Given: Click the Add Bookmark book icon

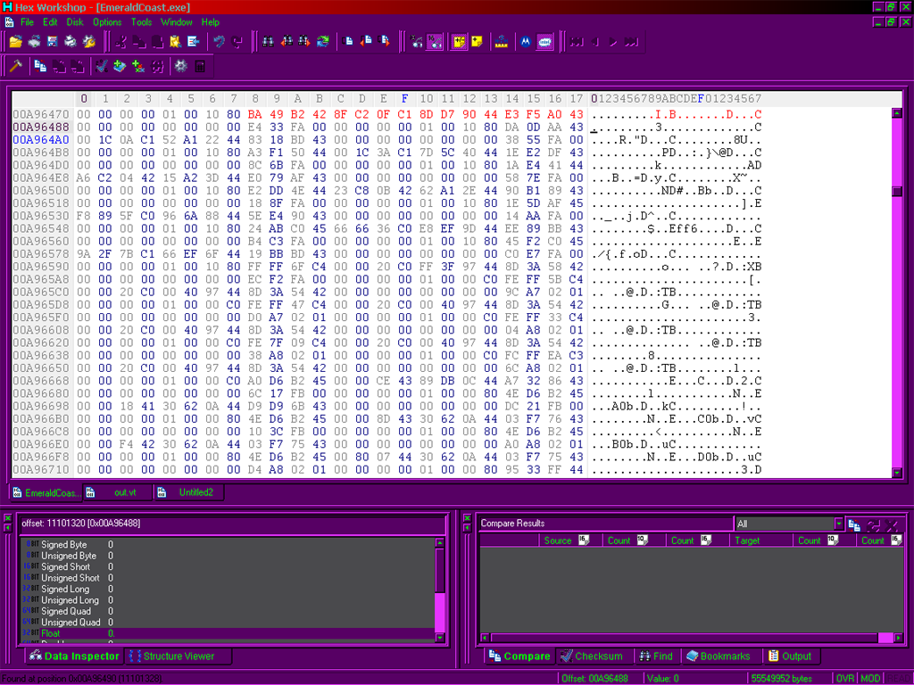Looking at the screenshot, I should pos(120,66).
